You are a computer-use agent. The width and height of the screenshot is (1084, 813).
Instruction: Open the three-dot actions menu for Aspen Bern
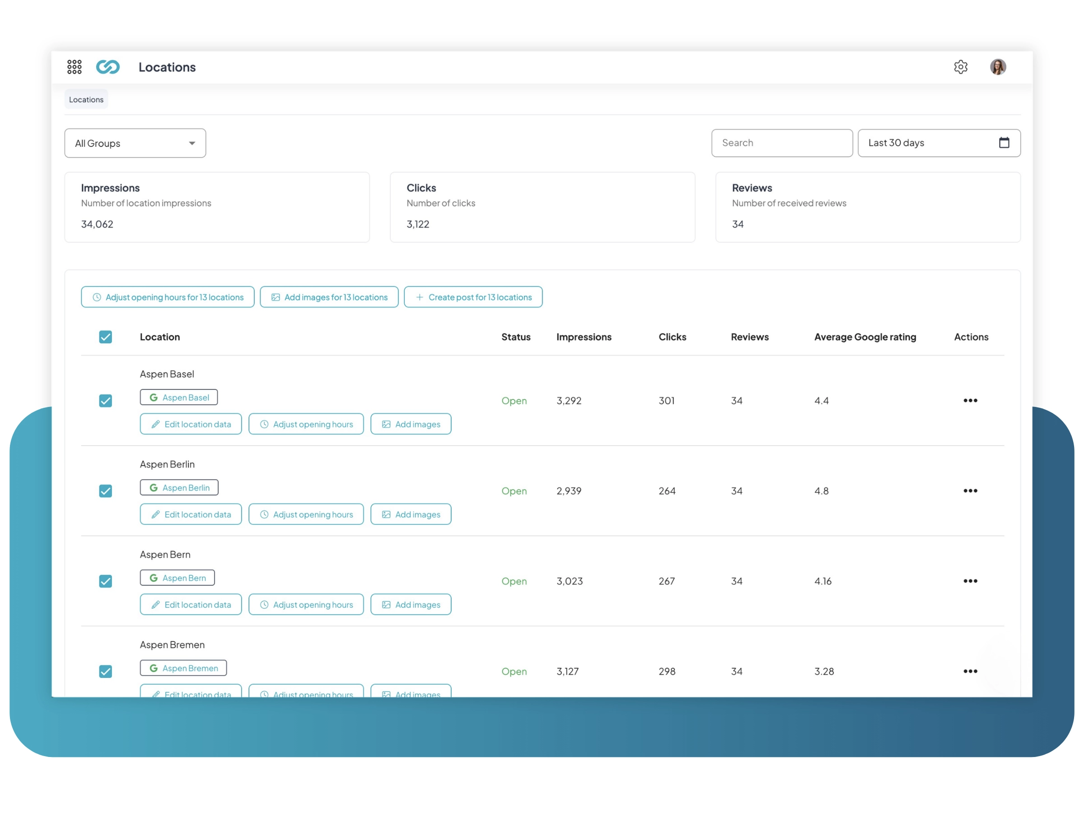coord(970,581)
